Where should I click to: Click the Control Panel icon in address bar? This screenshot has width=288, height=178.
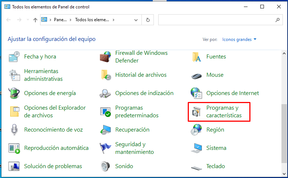click(44, 19)
